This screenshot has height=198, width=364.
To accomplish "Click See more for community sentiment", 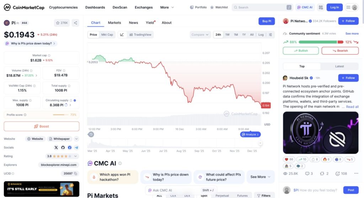I will tap(352, 33).
